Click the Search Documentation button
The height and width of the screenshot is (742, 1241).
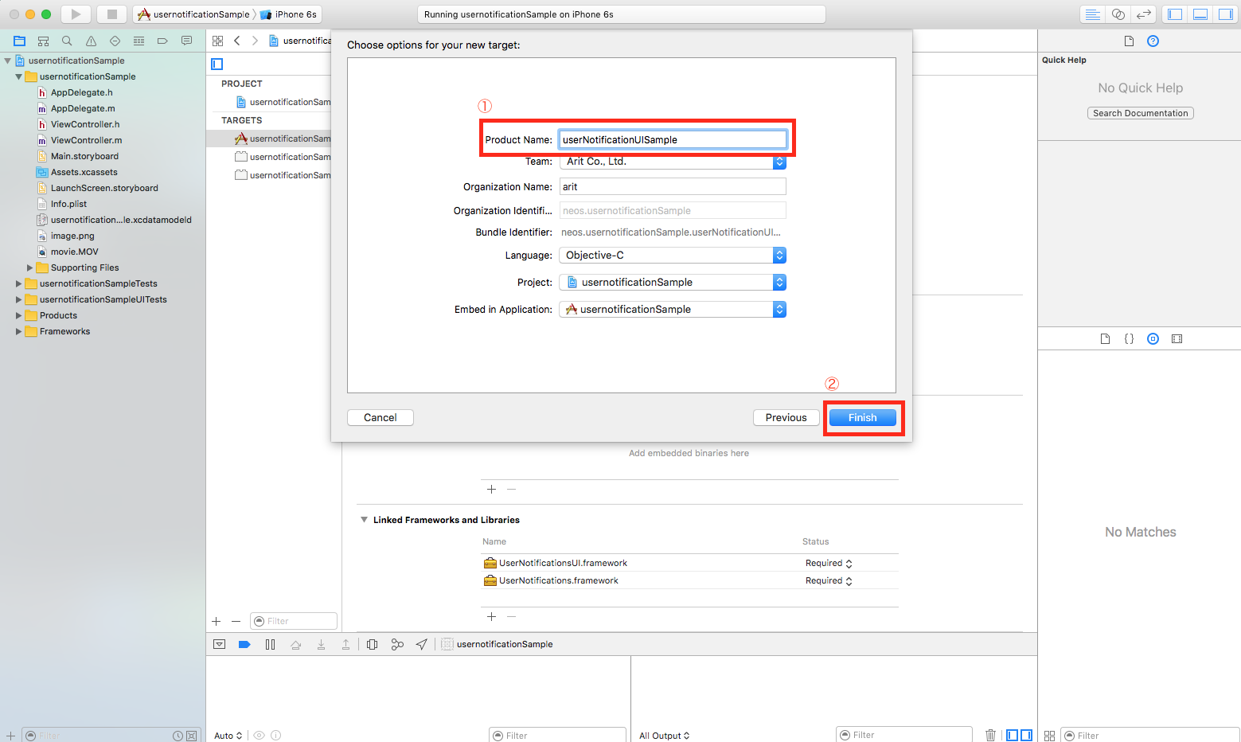click(x=1140, y=113)
